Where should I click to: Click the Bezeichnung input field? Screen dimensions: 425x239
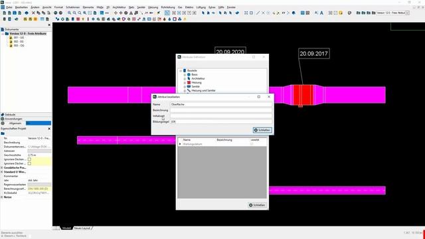click(221, 110)
